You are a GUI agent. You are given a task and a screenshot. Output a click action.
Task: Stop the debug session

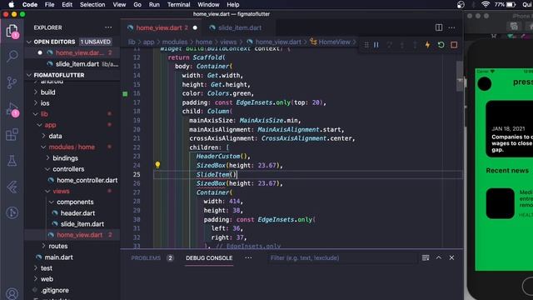[454, 45]
